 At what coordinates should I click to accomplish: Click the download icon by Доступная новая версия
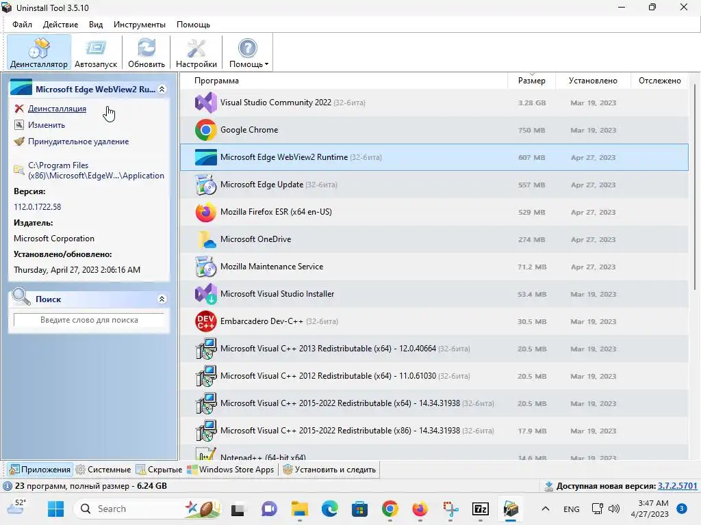coord(549,486)
